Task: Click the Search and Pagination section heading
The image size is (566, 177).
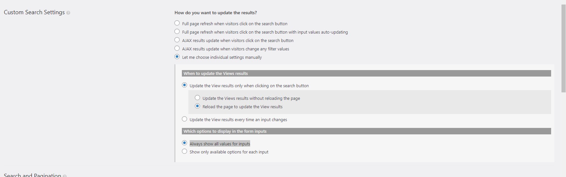Action: [32, 175]
